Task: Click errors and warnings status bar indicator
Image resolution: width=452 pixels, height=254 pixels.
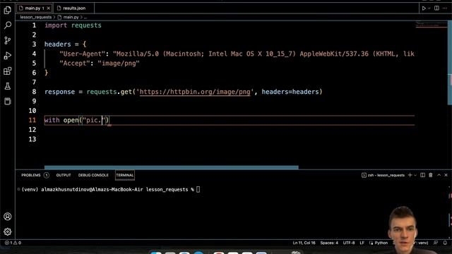Action: [x=13, y=243]
